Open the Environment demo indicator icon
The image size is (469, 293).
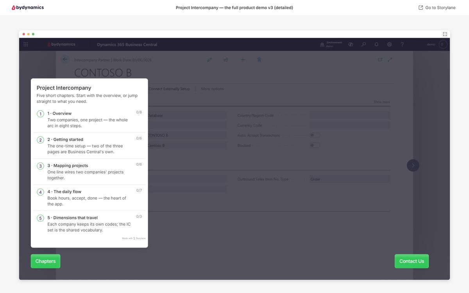[x=322, y=45]
